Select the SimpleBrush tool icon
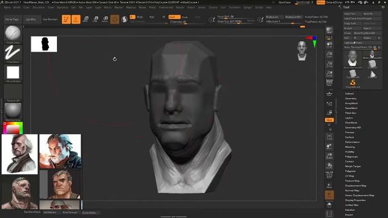 point(353,84)
